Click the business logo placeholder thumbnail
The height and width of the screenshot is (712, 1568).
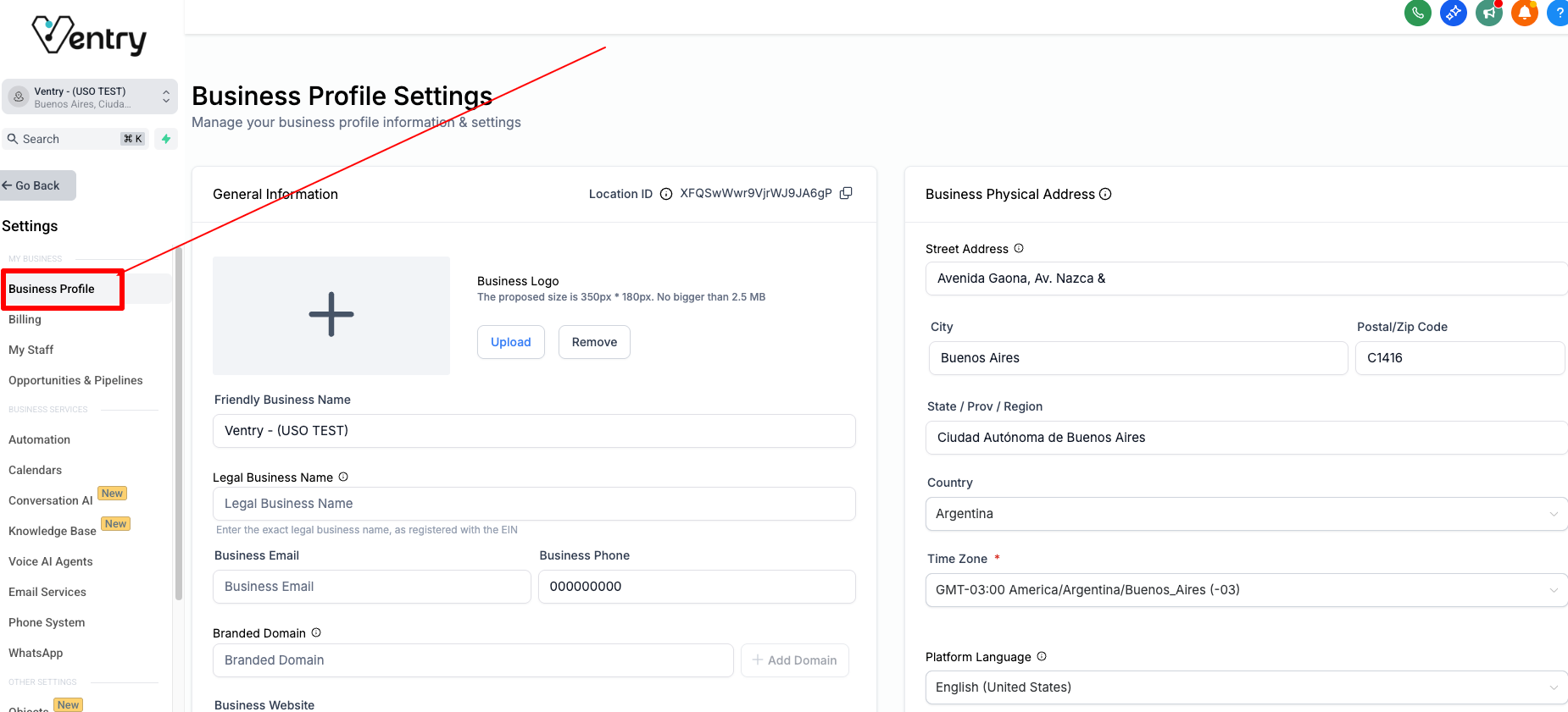pyautogui.click(x=331, y=315)
